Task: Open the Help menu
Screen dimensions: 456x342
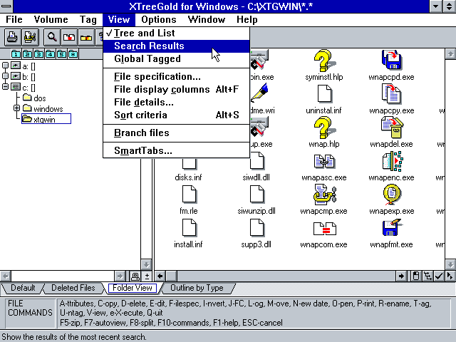Action: 247,19
